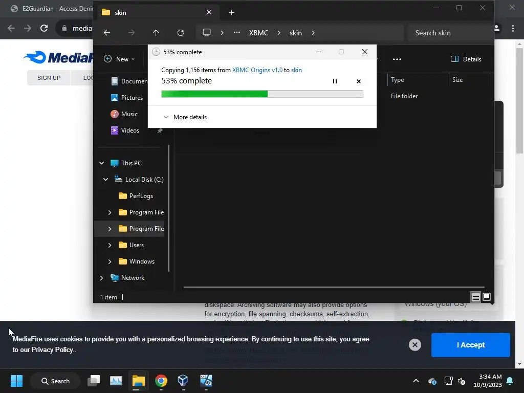
Task: Select PerfLogs folder in tree
Action: 136,196
